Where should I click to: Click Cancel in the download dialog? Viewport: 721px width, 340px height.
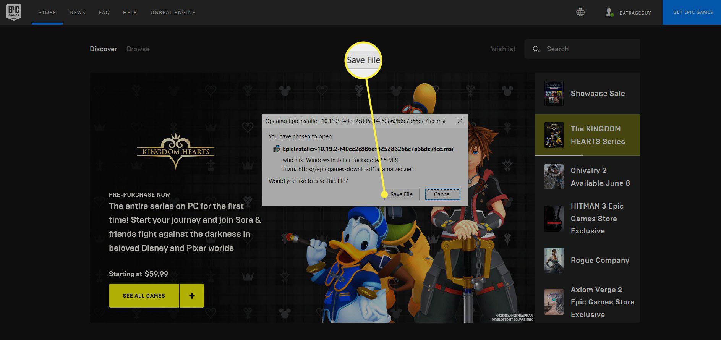[x=442, y=194]
